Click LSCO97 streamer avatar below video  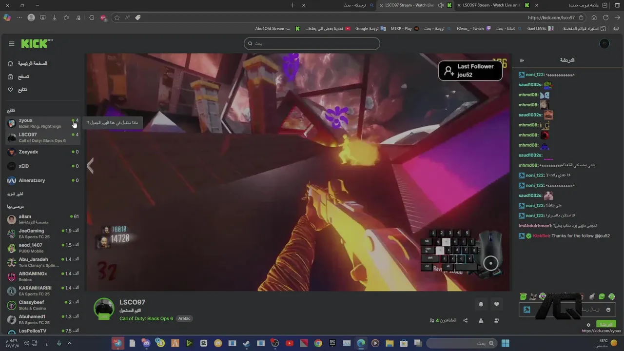[104, 309]
